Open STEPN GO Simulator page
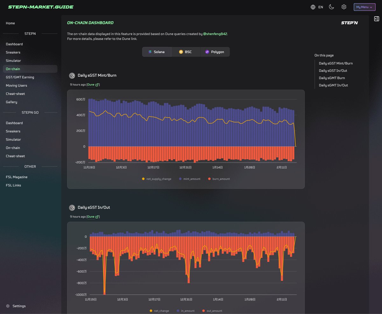Image resolution: width=382 pixels, height=314 pixels. 13,140
